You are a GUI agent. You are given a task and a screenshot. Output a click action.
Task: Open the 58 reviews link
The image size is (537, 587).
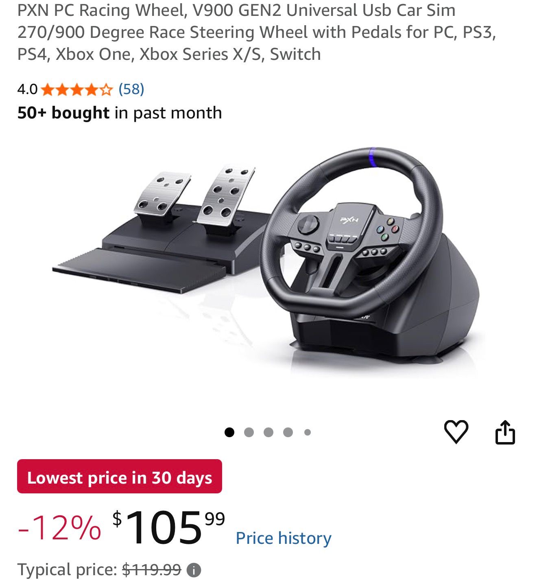click(131, 89)
